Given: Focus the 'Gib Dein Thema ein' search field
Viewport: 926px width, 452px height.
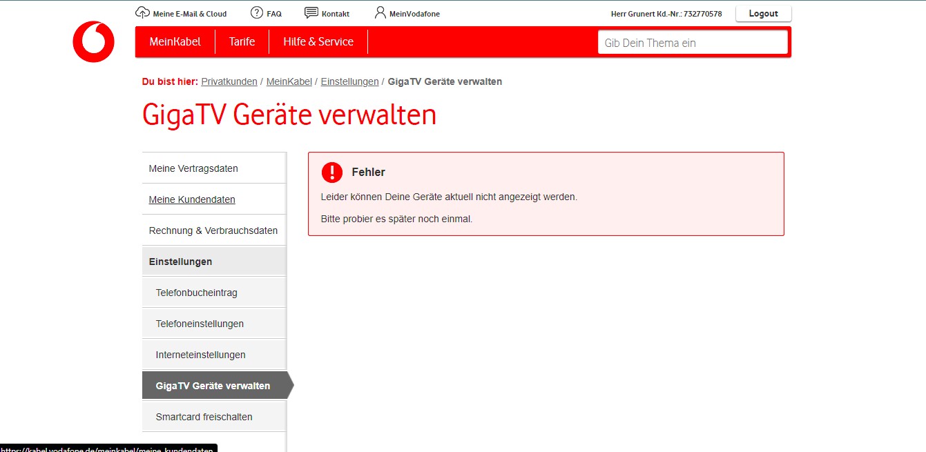Looking at the screenshot, I should point(693,42).
